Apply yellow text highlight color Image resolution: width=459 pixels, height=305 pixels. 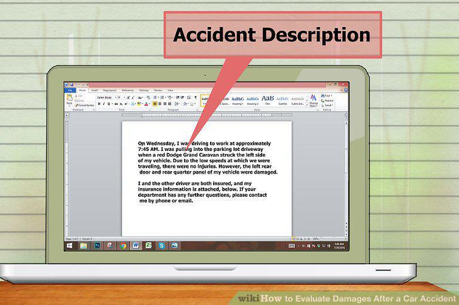tap(139, 104)
